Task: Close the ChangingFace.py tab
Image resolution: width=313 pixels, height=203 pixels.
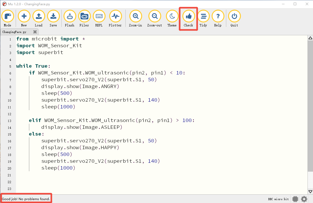Action: tap(35, 32)
